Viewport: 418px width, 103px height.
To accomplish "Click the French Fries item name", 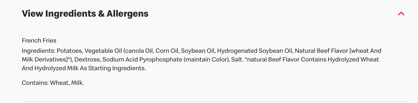I will coord(39,40).
